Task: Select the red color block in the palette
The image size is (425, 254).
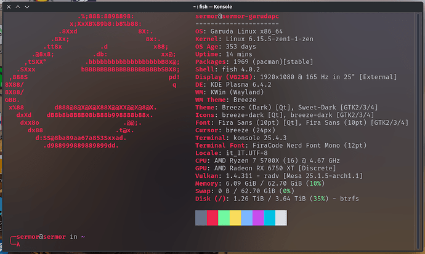Action: point(212,218)
